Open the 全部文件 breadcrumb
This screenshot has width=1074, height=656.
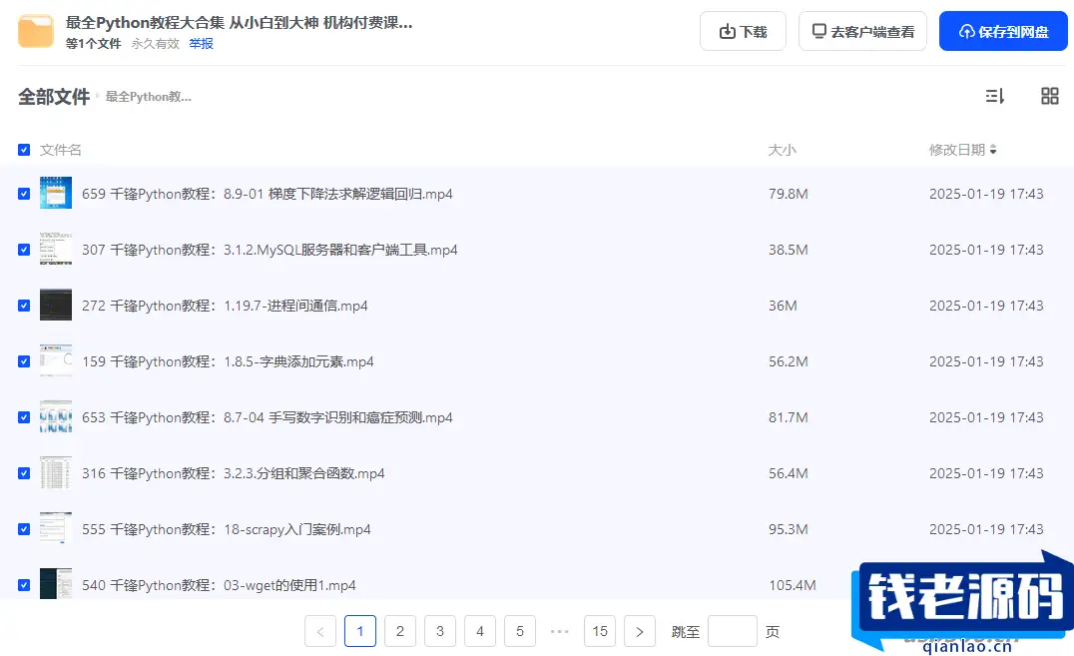[x=54, y=97]
